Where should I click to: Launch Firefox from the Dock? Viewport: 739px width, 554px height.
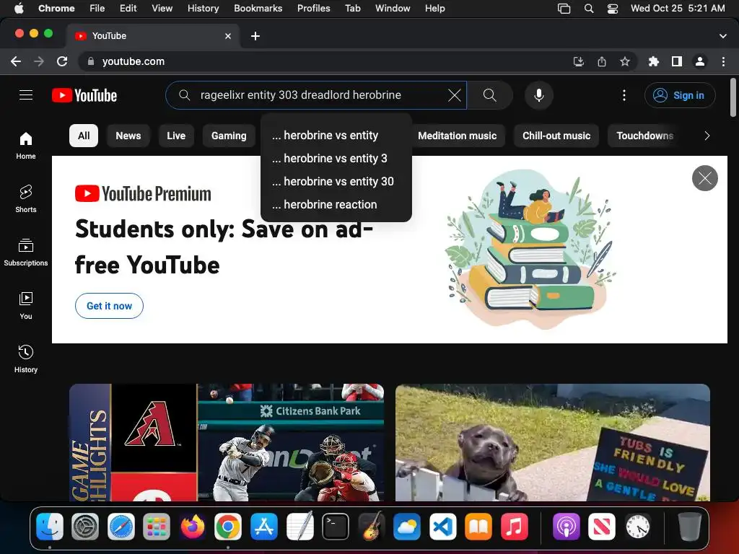192,526
